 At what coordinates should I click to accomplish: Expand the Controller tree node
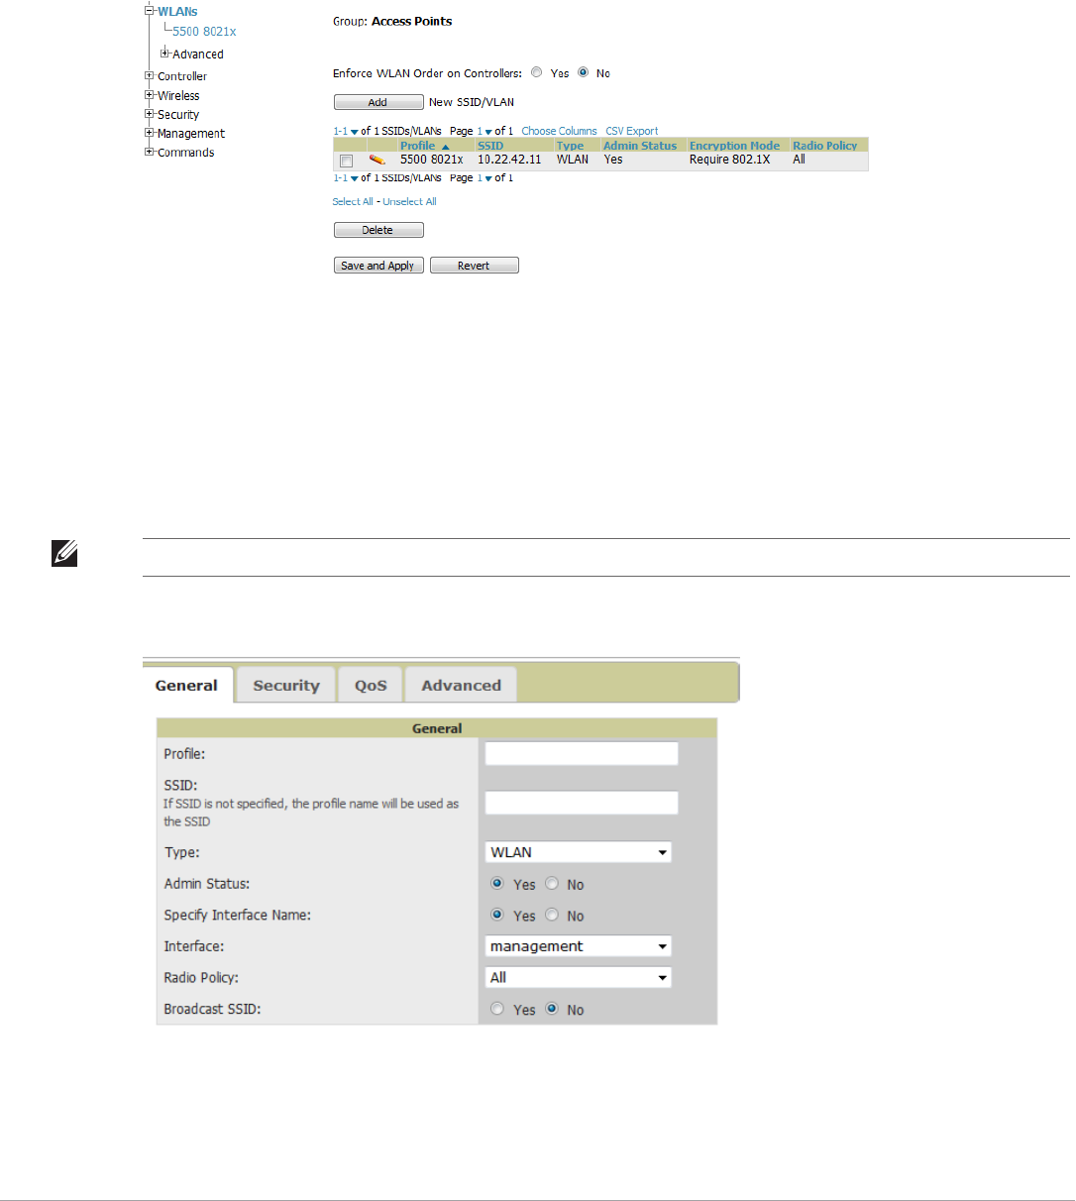coord(150,75)
